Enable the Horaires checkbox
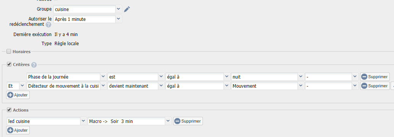The width and height of the screenshot is (394, 137). tap(9, 52)
